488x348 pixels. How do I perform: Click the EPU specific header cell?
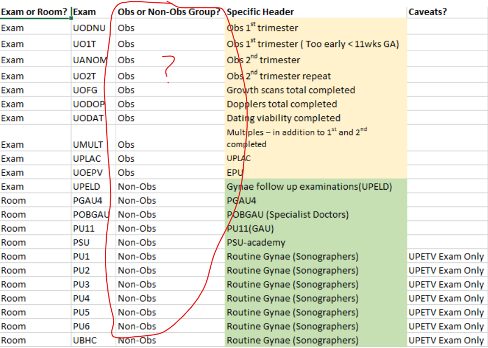pyautogui.click(x=316, y=172)
